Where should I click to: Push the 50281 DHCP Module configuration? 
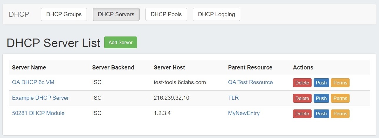coord(321,114)
